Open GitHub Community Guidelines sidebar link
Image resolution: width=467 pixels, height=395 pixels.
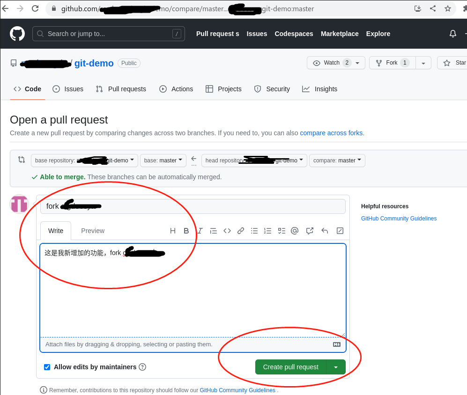click(399, 219)
